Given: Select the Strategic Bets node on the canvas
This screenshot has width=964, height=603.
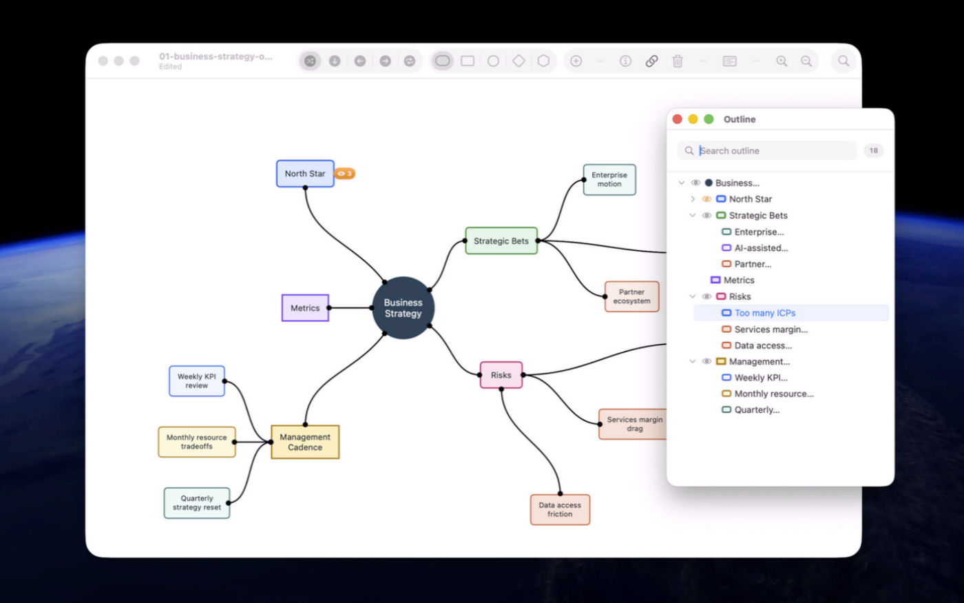Looking at the screenshot, I should (x=501, y=241).
